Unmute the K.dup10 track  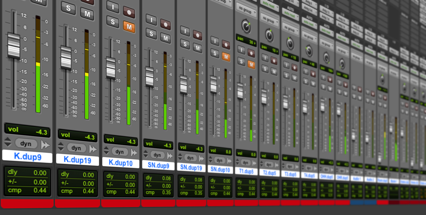point(129,27)
